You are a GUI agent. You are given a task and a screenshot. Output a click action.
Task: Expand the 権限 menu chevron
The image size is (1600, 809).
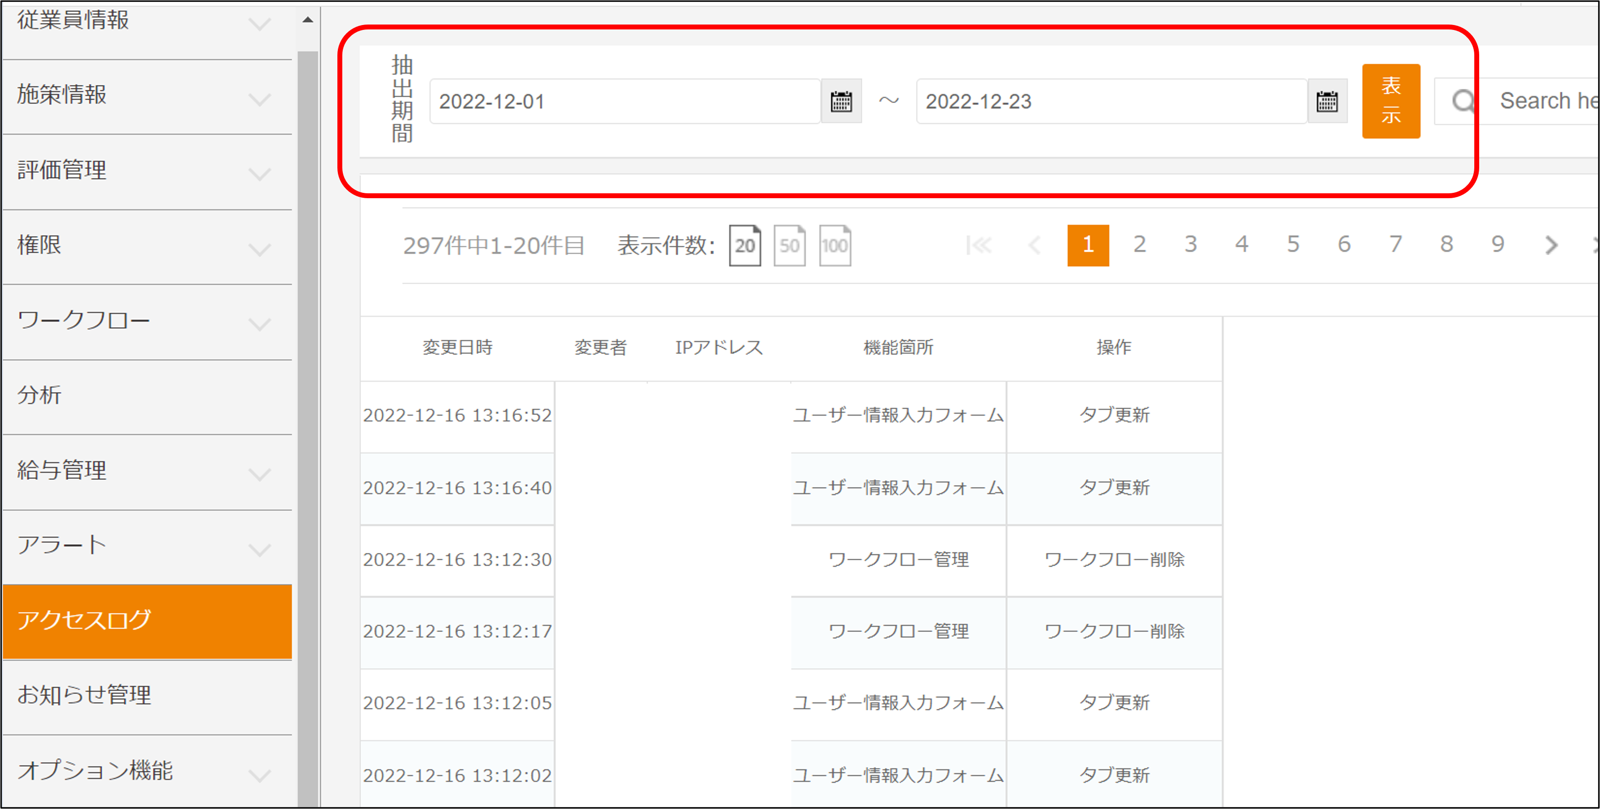click(x=260, y=249)
